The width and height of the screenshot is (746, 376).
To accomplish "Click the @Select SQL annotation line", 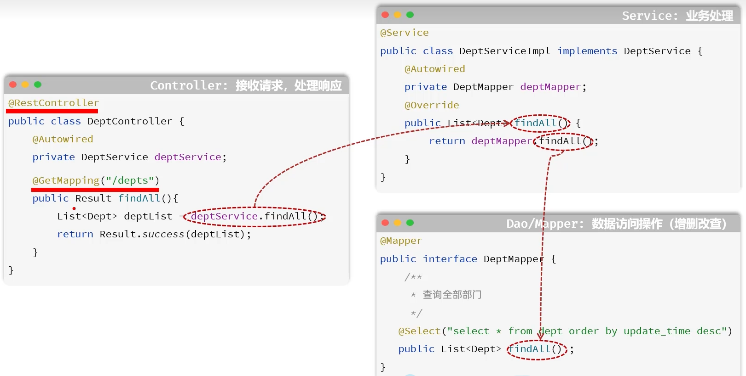I will pyautogui.click(x=565, y=331).
